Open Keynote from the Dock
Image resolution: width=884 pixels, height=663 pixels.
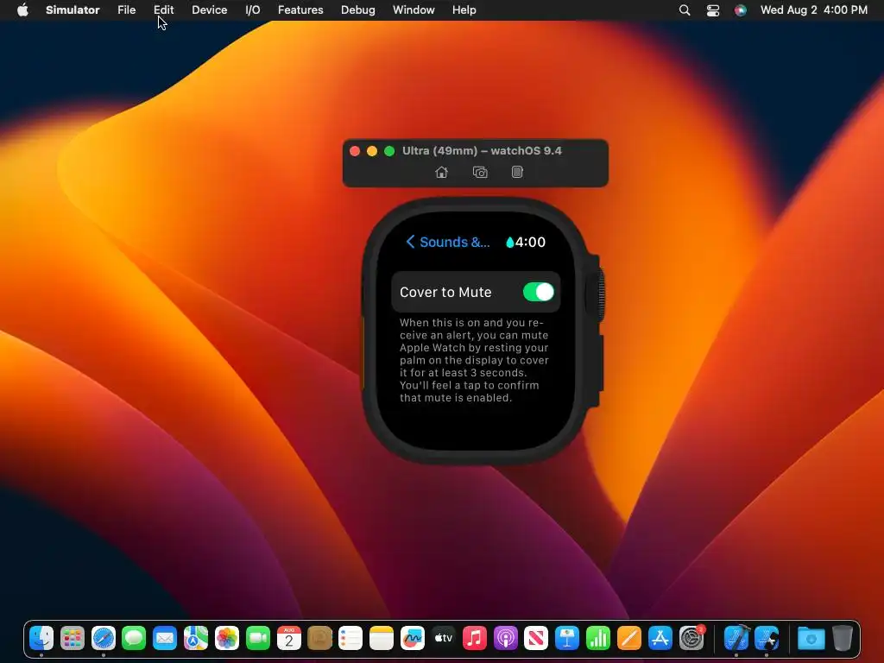tap(566, 638)
